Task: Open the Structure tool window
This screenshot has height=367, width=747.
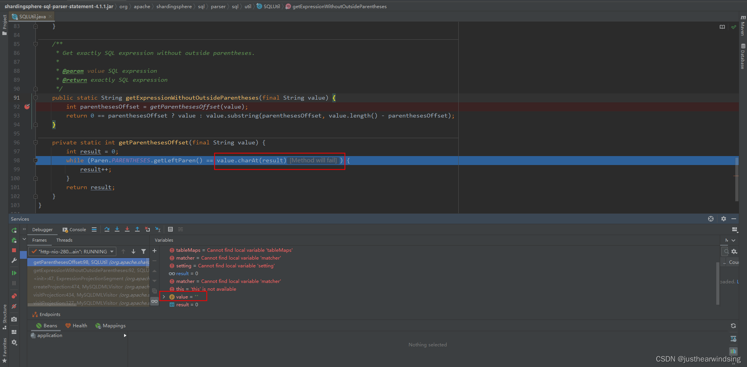Action: [5, 317]
